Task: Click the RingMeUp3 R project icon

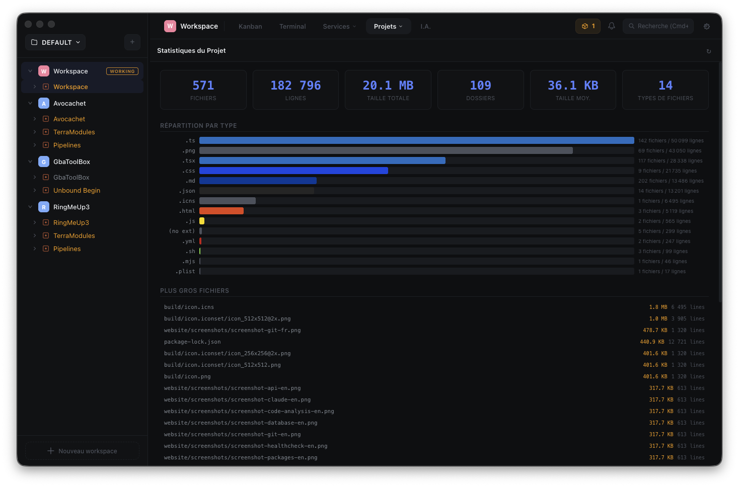Action: point(43,207)
